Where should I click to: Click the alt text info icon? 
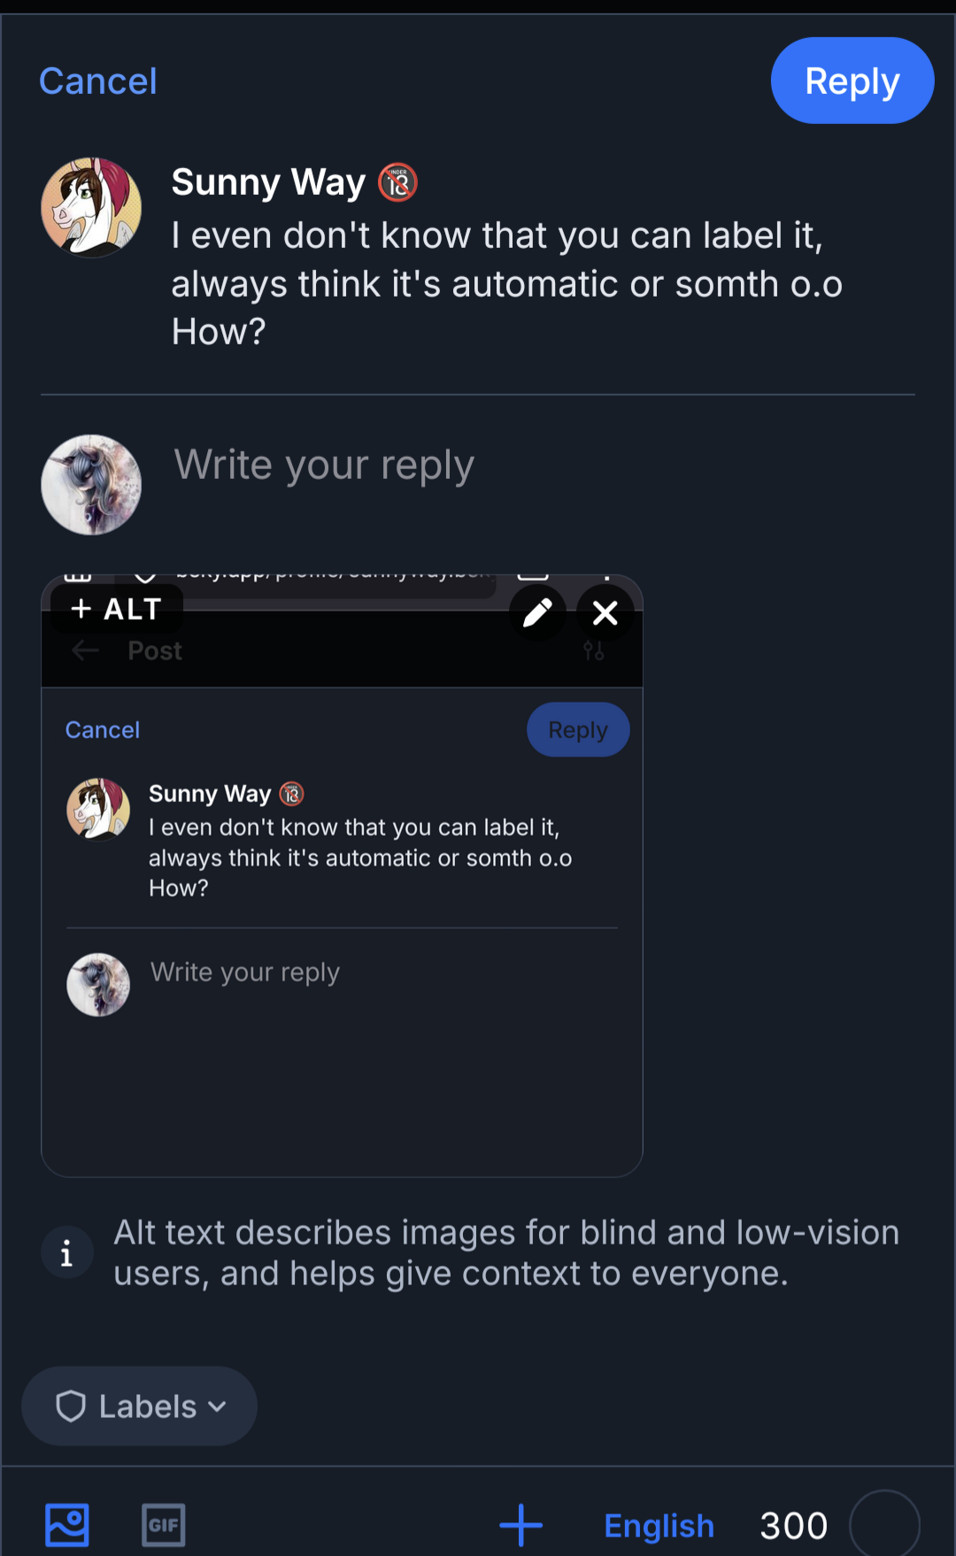[x=67, y=1253]
